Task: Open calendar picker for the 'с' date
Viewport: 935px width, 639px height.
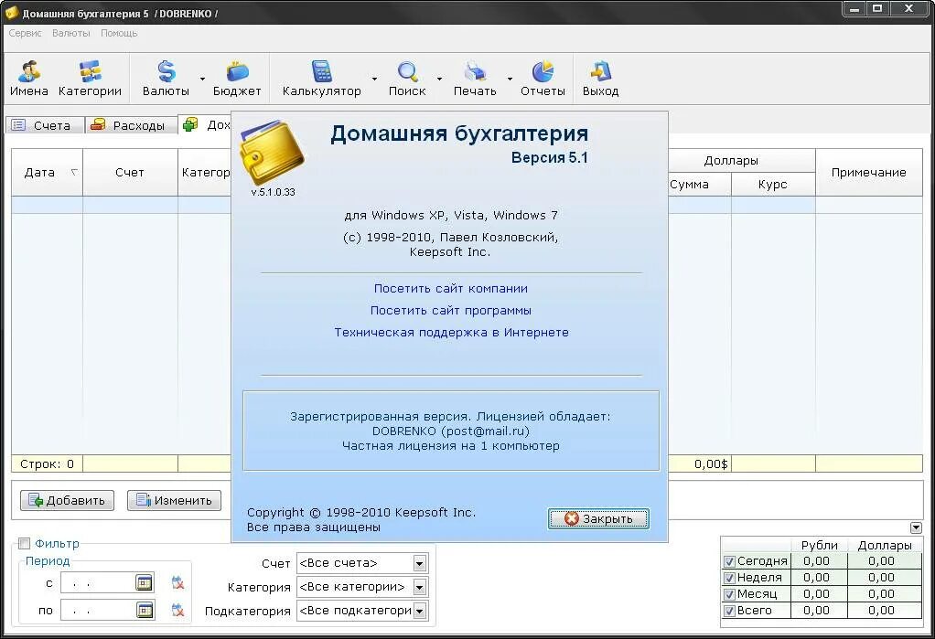Action: pos(145,582)
